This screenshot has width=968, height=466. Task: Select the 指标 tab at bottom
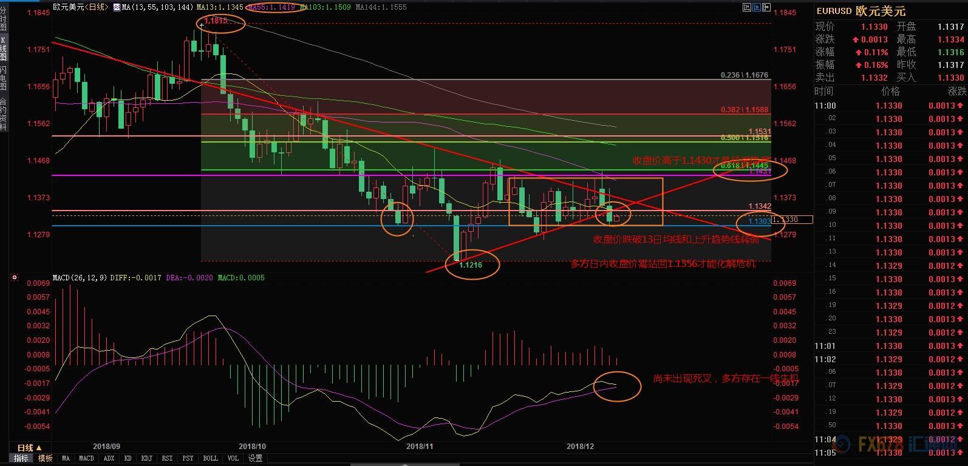[x=21, y=459]
